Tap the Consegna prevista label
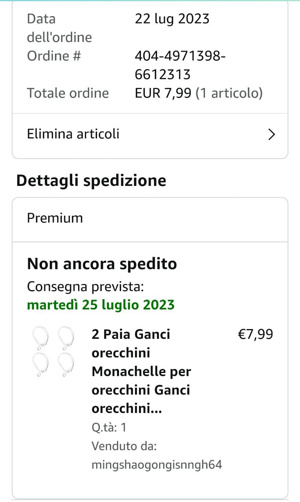The image size is (300, 502). (x=86, y=287)
